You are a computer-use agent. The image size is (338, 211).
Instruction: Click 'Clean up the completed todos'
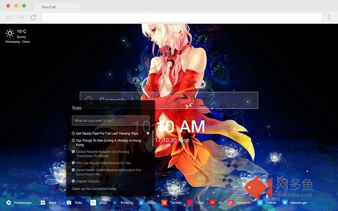click(94, 189)
